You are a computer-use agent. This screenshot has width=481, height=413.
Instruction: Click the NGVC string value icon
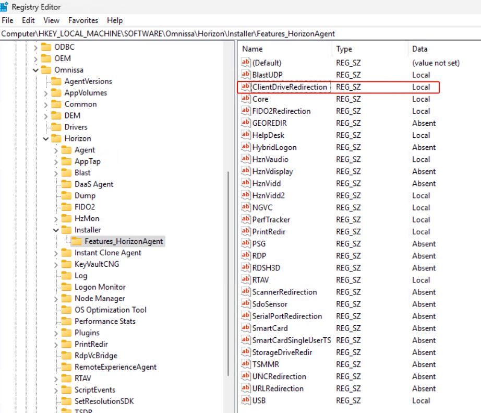[x=246, y=207]
